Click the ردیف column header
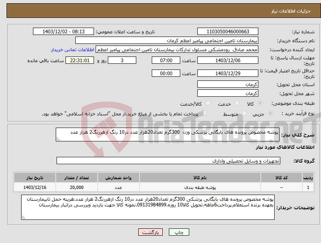 [x=308, y=178]
